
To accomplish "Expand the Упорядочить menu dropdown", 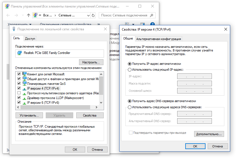I will pyautogui.click(x=30, y=24).
